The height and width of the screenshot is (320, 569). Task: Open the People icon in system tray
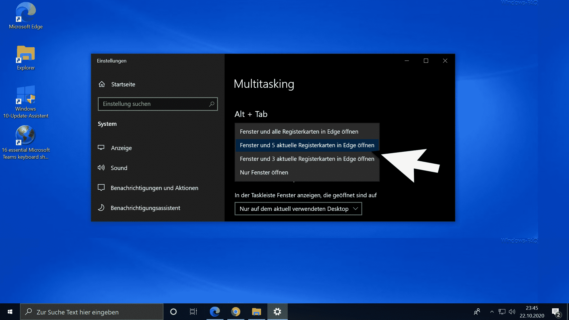click(x=477, y=312)
